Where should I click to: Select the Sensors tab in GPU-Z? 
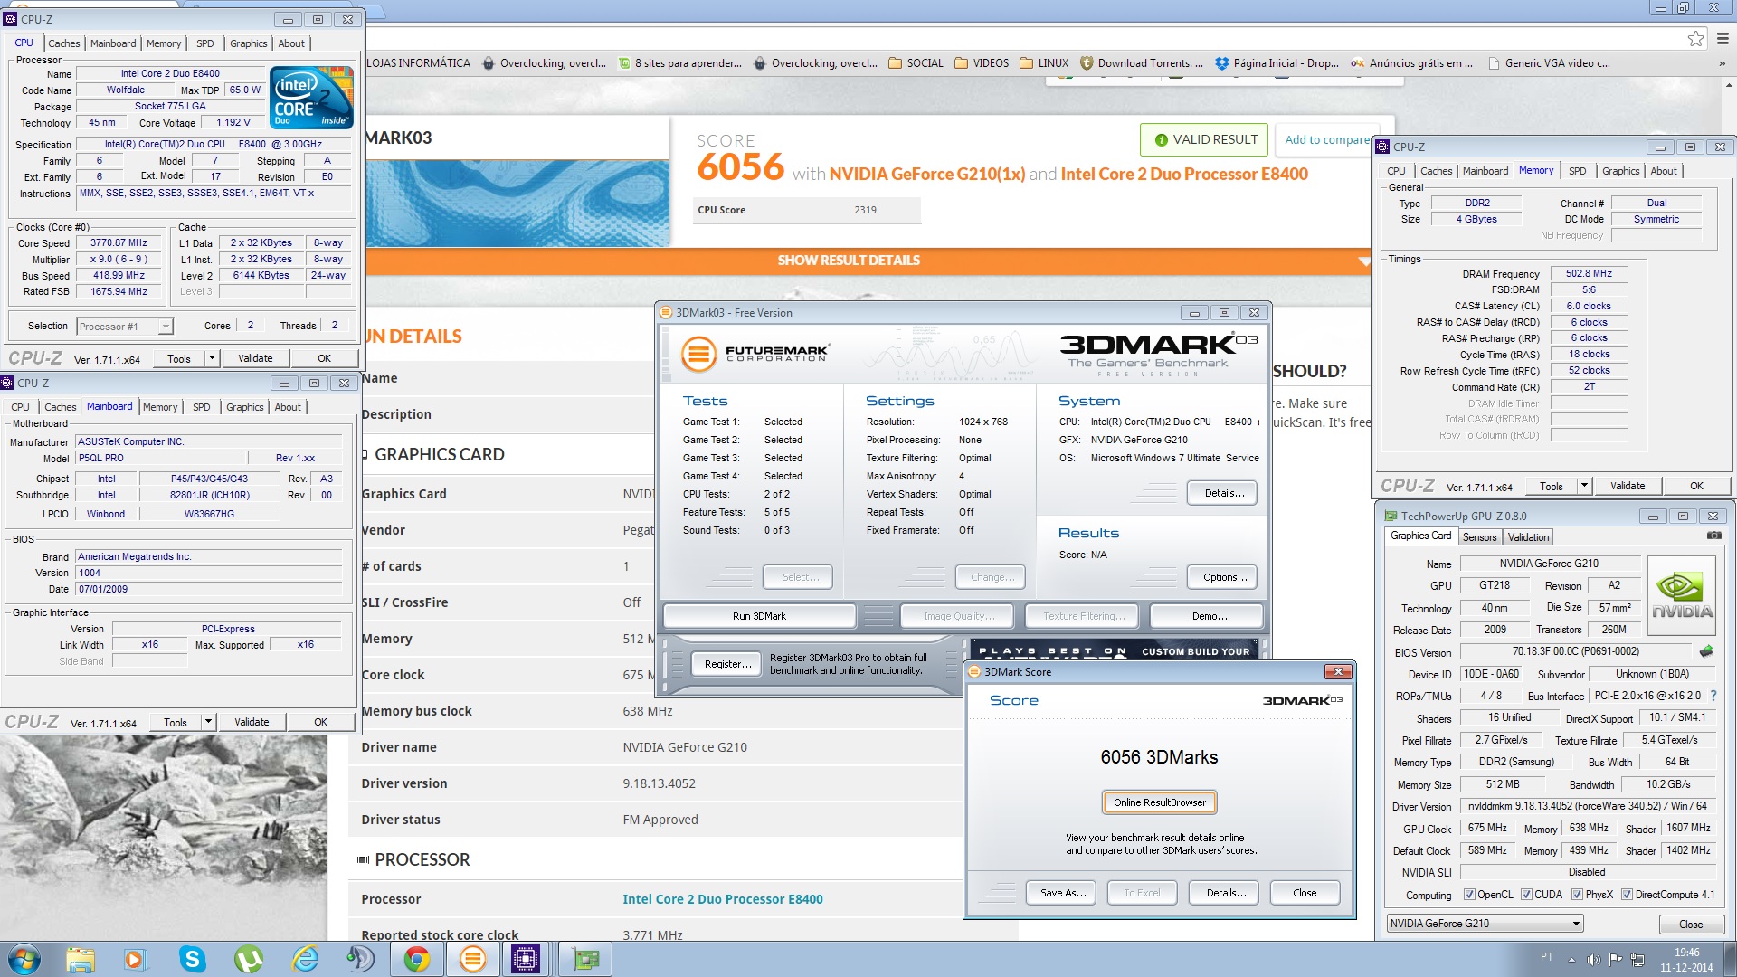pyautogui.click(x=1479, y=537)
